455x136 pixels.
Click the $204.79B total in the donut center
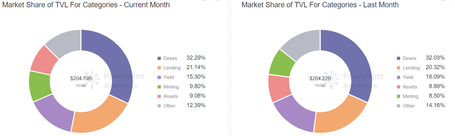81,78
